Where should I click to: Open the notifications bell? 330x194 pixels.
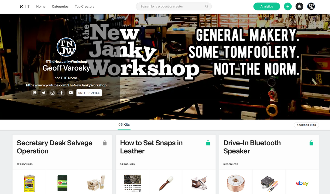coord(299,7)
